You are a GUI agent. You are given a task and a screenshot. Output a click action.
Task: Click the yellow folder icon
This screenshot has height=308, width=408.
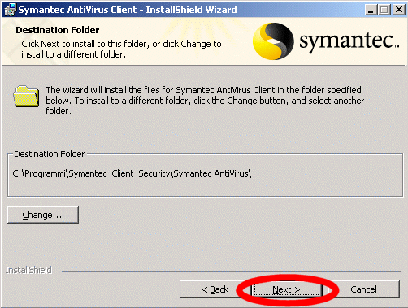pos(26,96)
